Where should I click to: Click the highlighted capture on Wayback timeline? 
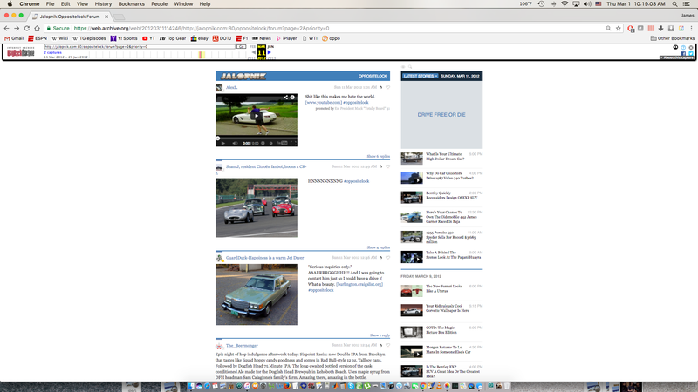coord(202,55)
